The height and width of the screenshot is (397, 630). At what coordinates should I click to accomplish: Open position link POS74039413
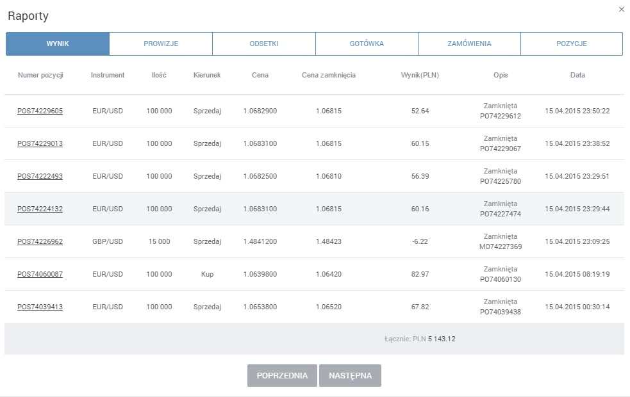click(x=40, y=307)
